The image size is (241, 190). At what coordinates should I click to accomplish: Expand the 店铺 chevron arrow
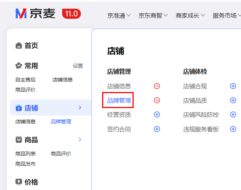pos(80,107)
